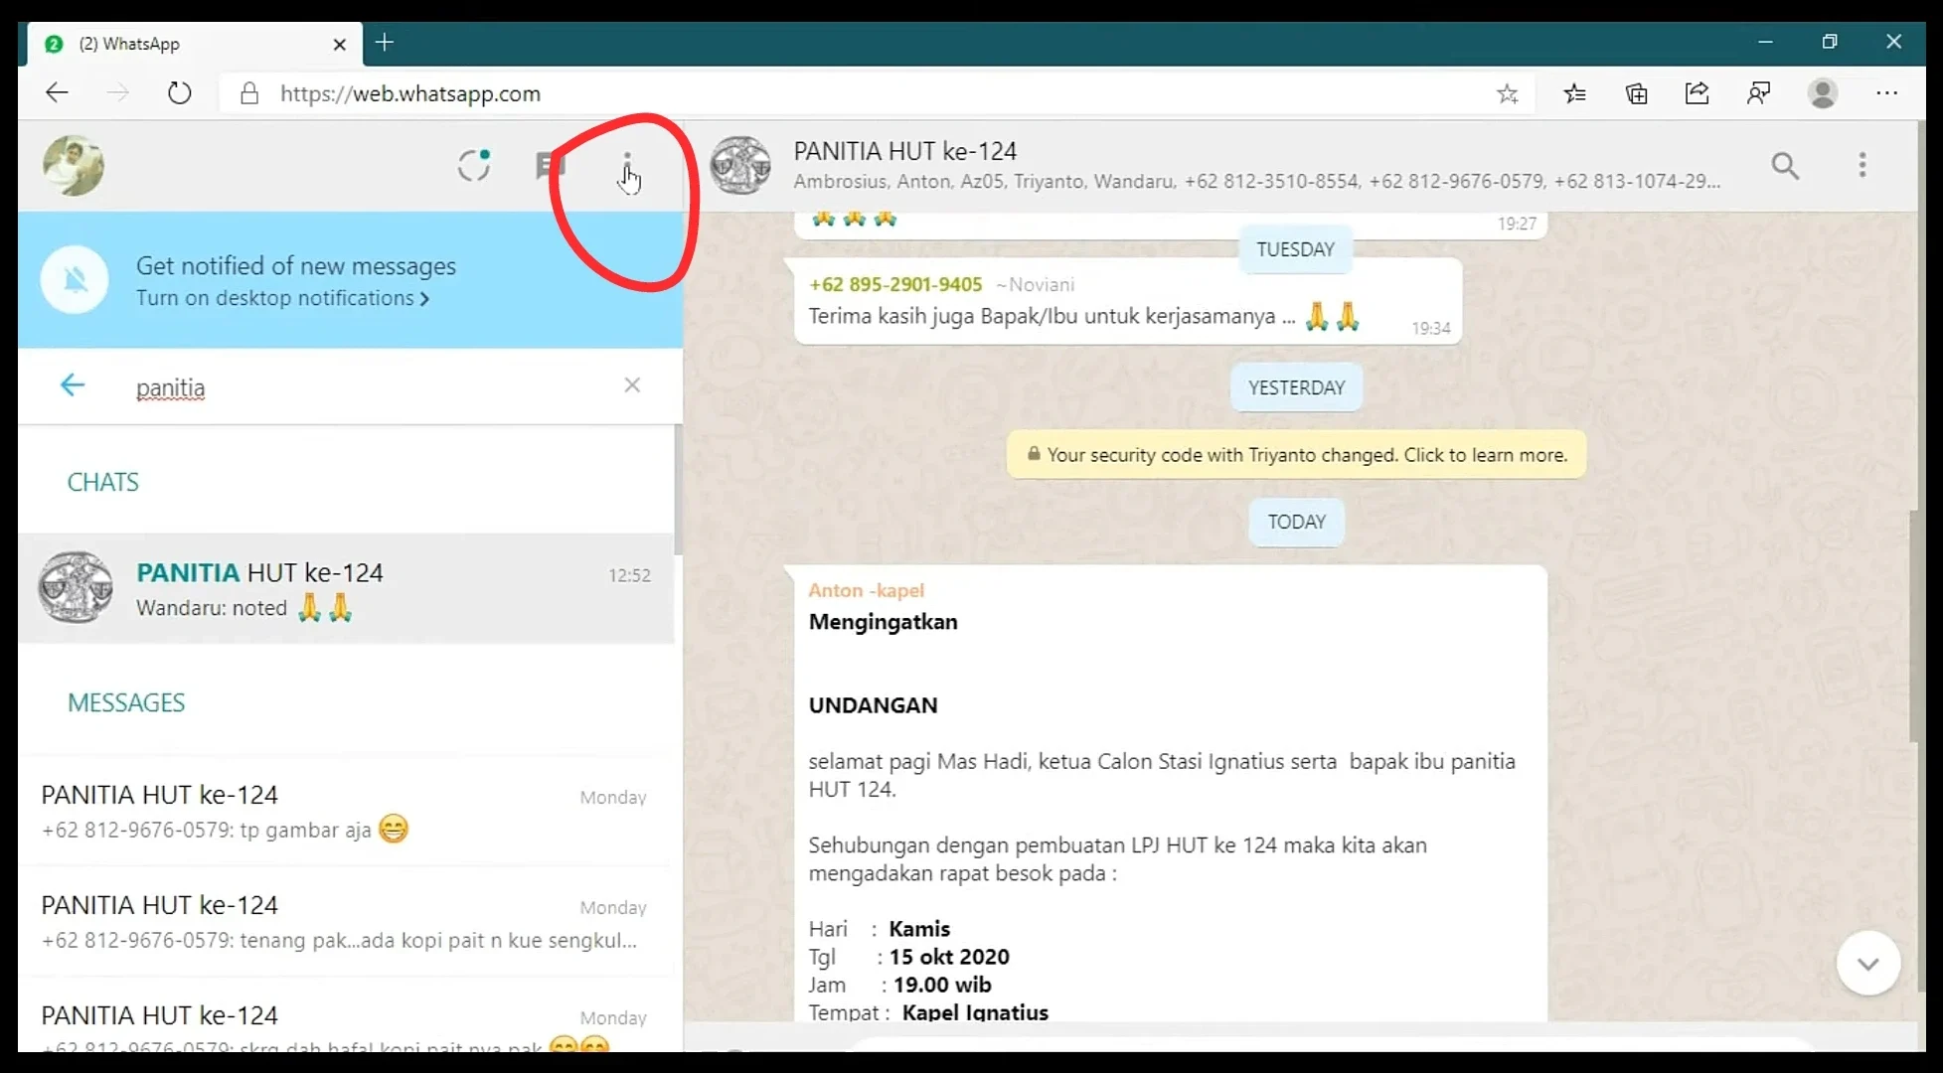
Task: Select PANITIA HUT ke-124 chat result
Action: tap(344, 588)
